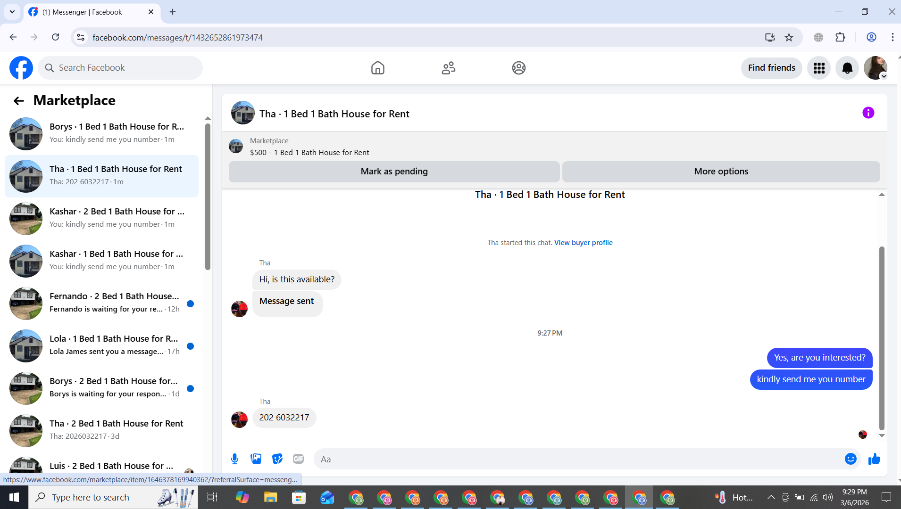Click the message input field
901x509 pixels.
coord(580,459)
